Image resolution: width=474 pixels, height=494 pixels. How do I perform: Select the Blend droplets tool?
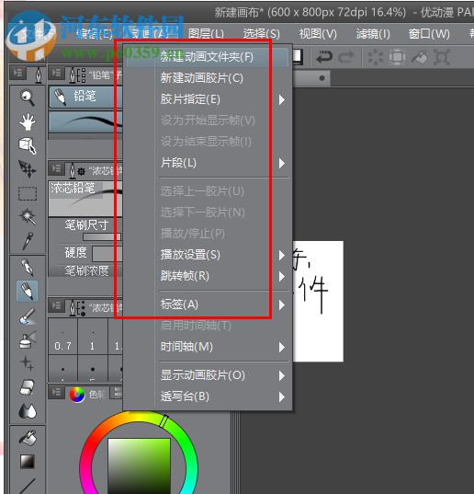click(x=28, y=411)
